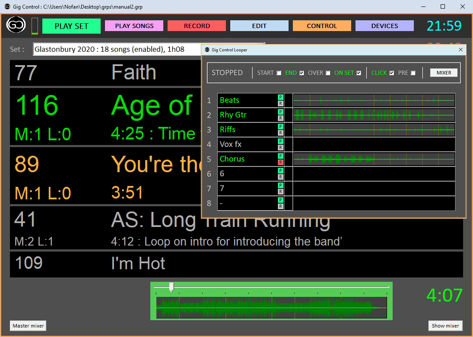
Task: Select the Vox fx track name
Action: 231,144
